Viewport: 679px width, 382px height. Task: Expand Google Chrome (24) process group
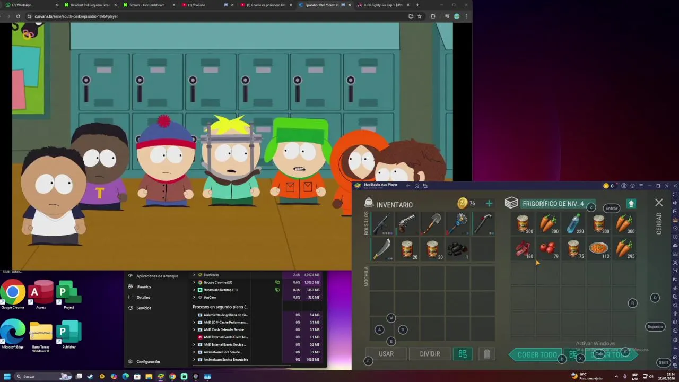tap(194, 282)
